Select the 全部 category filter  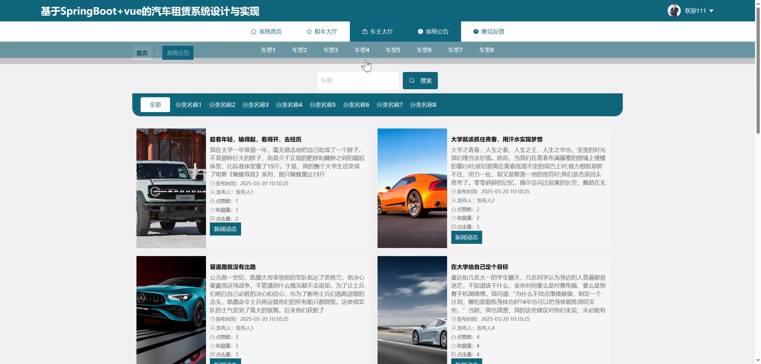[x=155, y=105]
